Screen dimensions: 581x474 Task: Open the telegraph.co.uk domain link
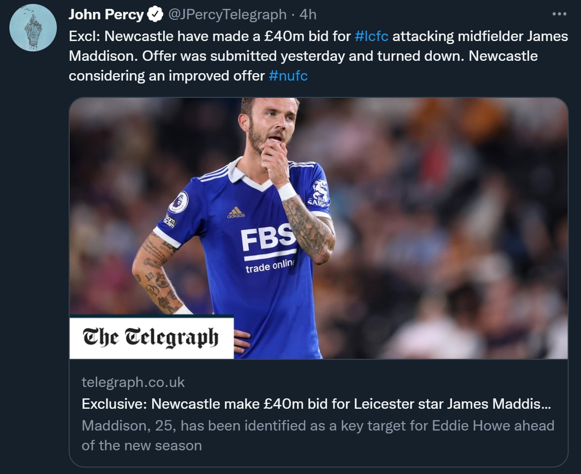133,382
